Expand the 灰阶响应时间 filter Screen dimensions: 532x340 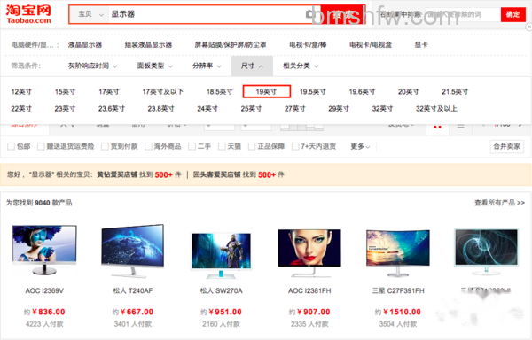tap(92, 66)
